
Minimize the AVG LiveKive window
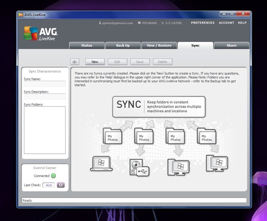click(x=224, y=14)
